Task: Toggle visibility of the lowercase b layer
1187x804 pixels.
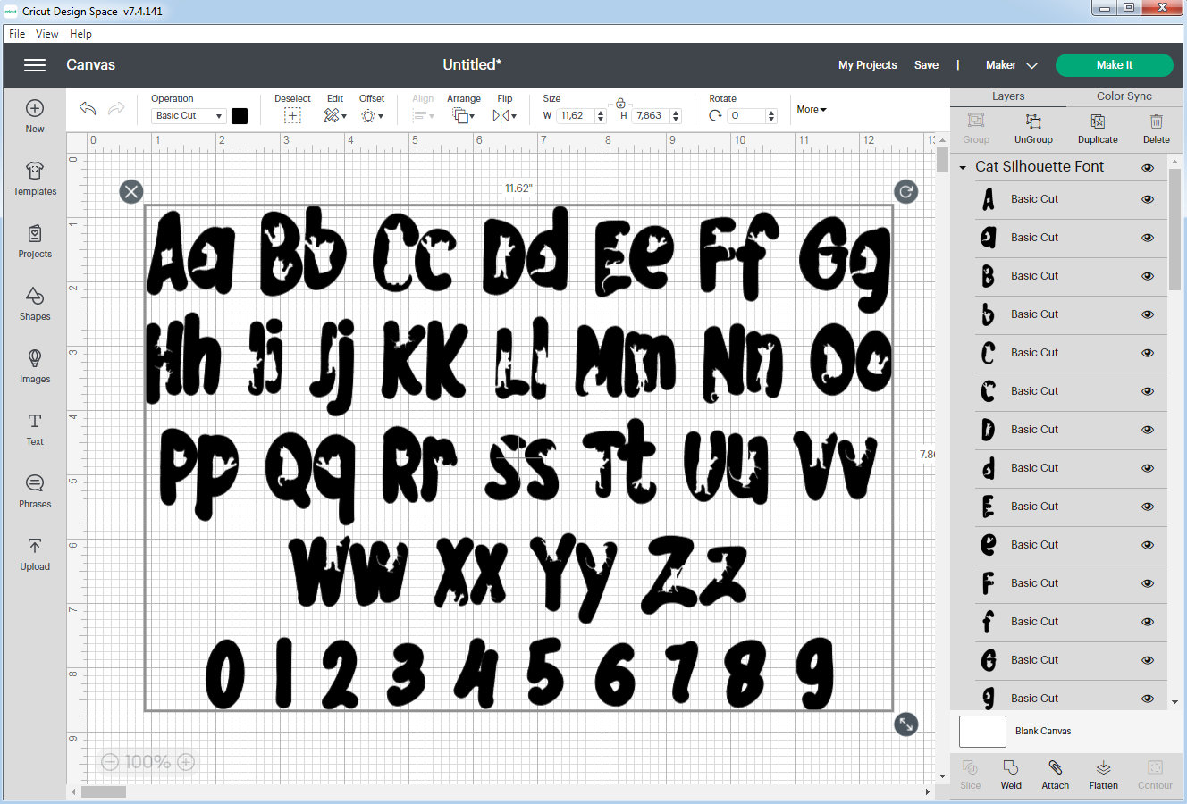Action: tap(1147, 314)
